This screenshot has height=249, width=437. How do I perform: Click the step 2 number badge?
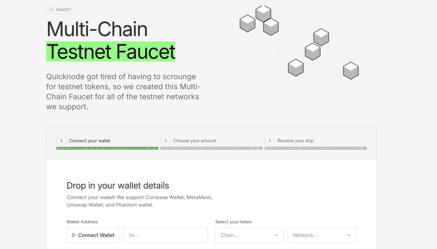(x=166, y=141)
